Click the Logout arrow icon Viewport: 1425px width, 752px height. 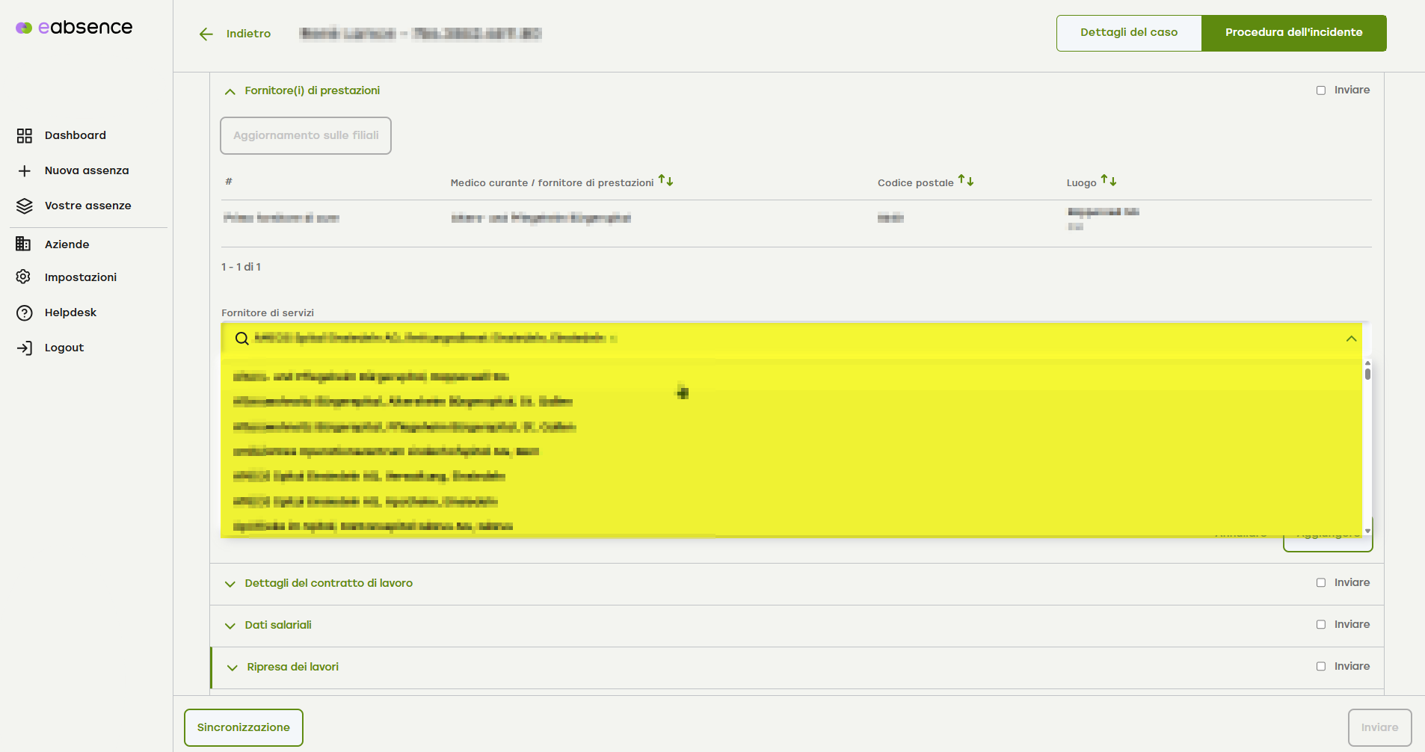coord(25,348)
